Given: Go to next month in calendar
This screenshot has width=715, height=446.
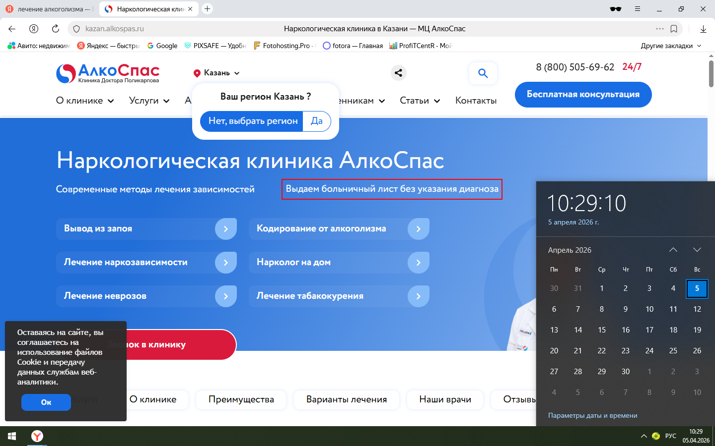Looking at the screenshot, I should [x=697, y=250].
